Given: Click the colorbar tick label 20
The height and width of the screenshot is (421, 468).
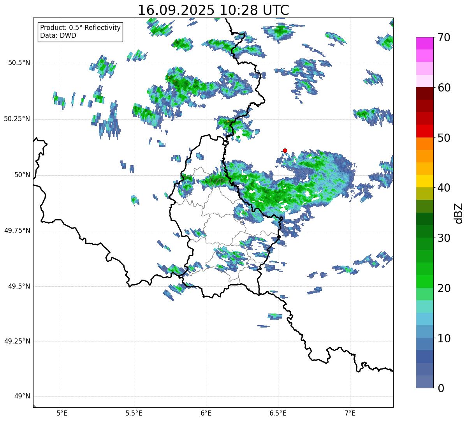Looking at the screenshot, I should 443,288.
